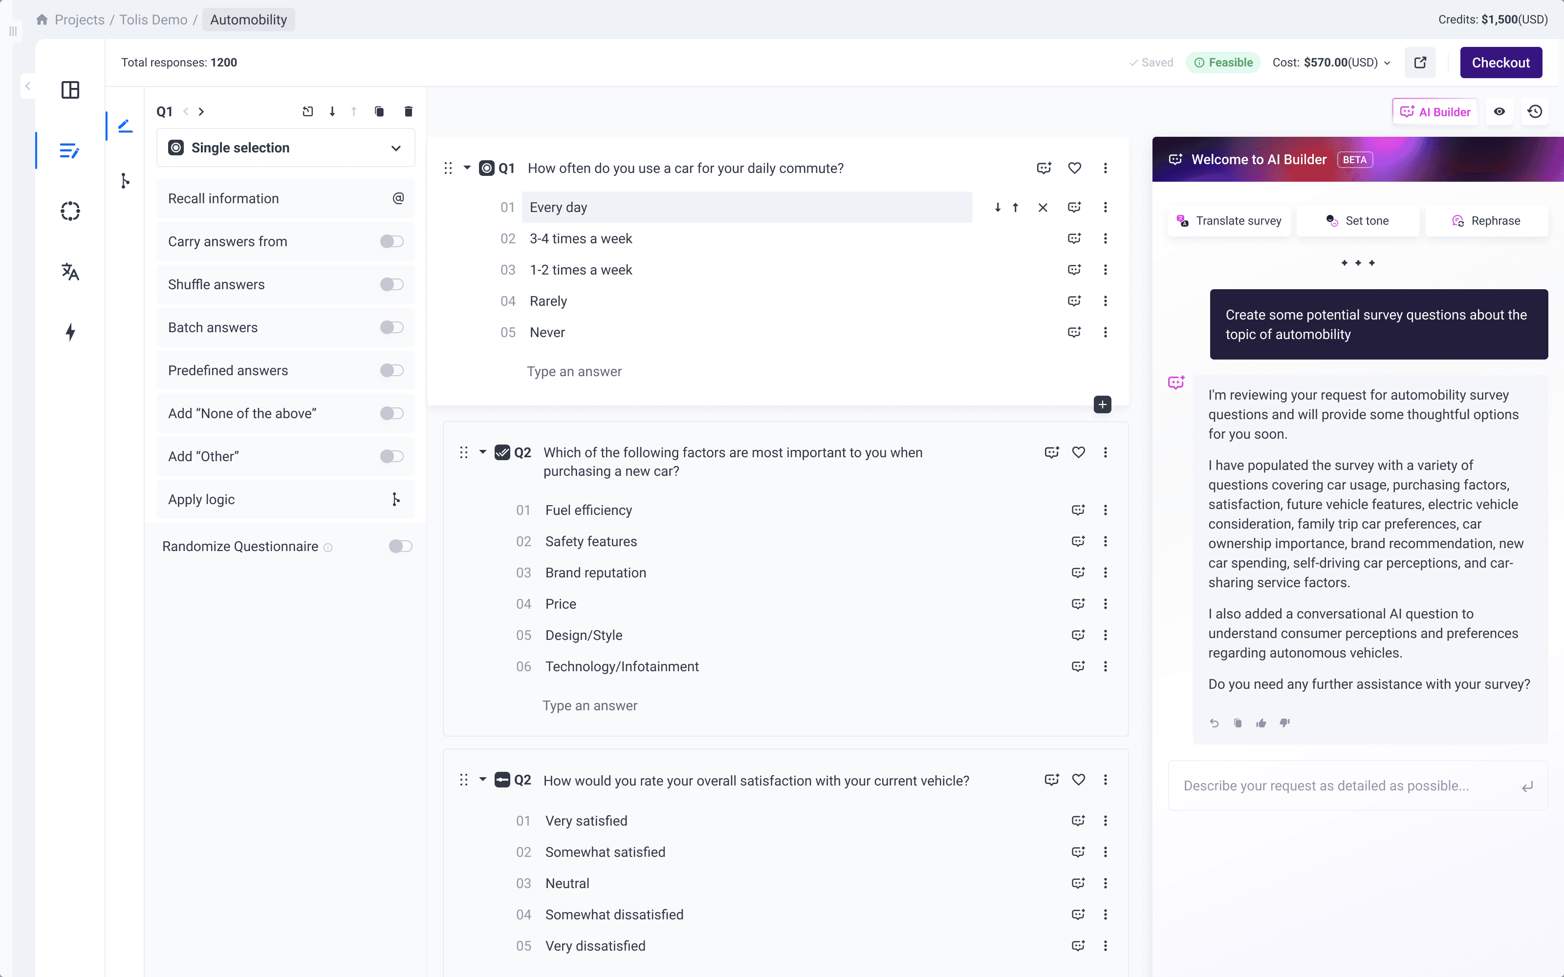Enable the Shuffle answers toggle
This screenshot has height=977, width=1564.
coord(391,284)
